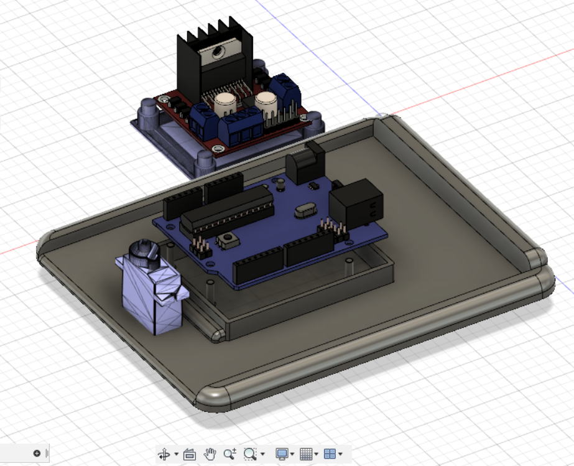Open Grid and Snaps settings icon
Screen dimensions: 574x466
tap(306, 454)
